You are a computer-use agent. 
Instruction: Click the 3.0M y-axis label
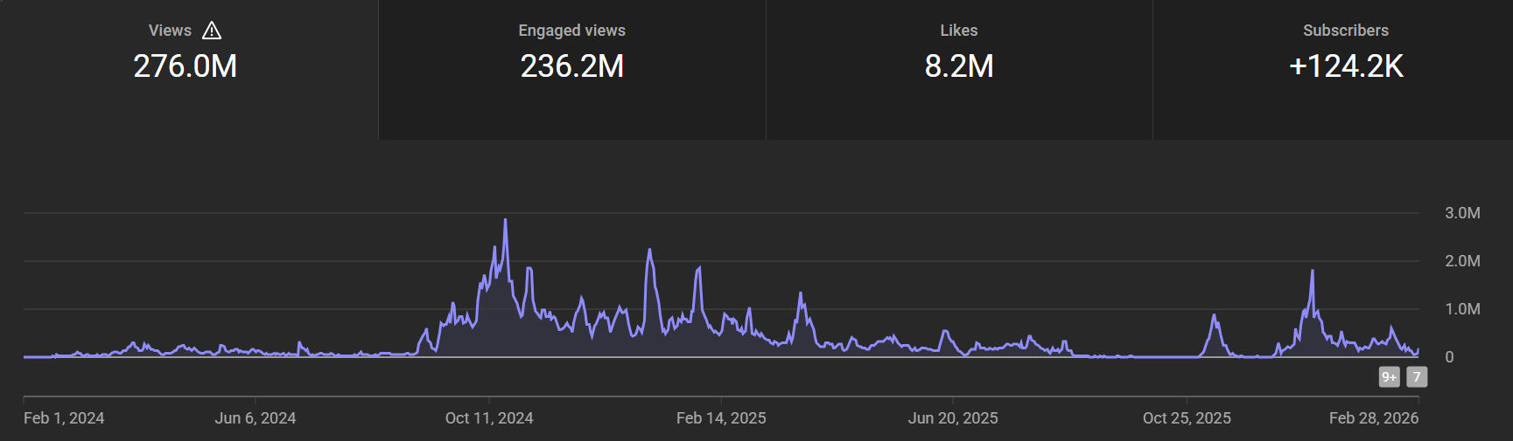(x=1462, y=213)
